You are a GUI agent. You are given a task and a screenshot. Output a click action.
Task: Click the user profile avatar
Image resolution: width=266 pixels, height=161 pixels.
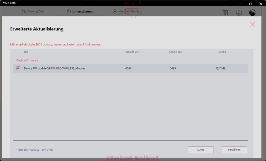click(x=252, y=12)
